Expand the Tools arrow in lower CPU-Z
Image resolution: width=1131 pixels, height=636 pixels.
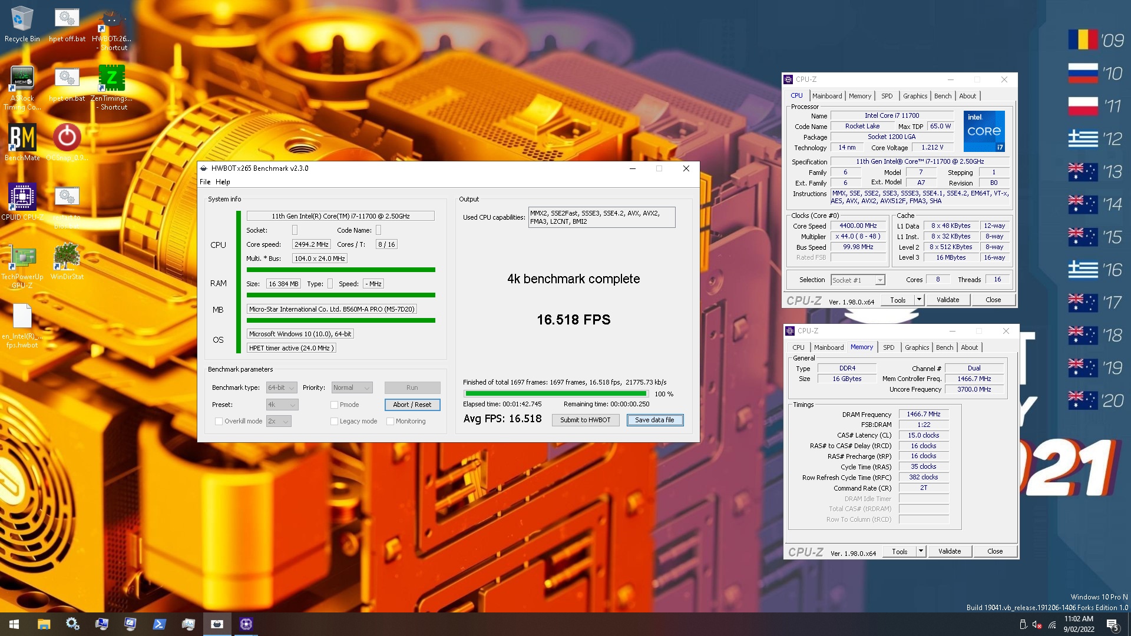pyautogui.click(x=920, y=551)
